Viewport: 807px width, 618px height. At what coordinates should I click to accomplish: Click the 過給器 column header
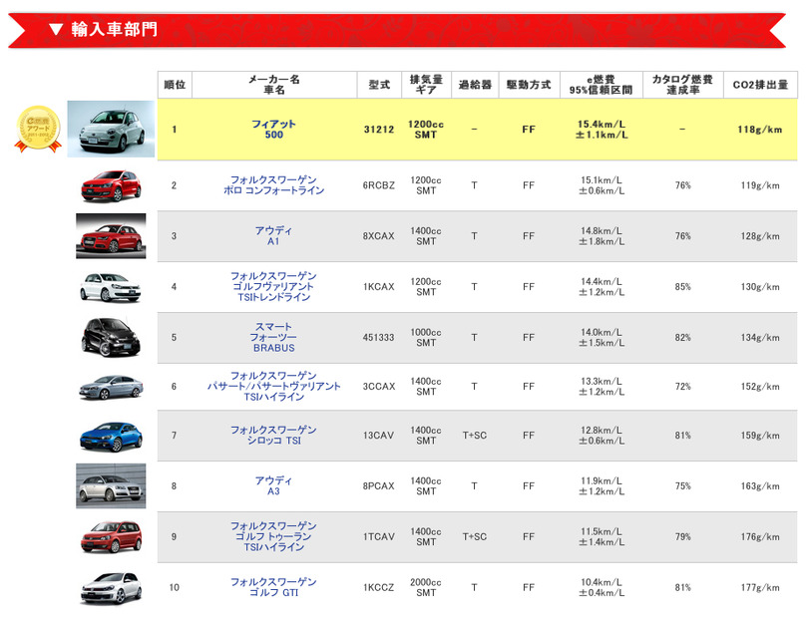475,85
